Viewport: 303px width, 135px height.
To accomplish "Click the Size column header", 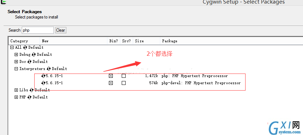I will point(146,41).
